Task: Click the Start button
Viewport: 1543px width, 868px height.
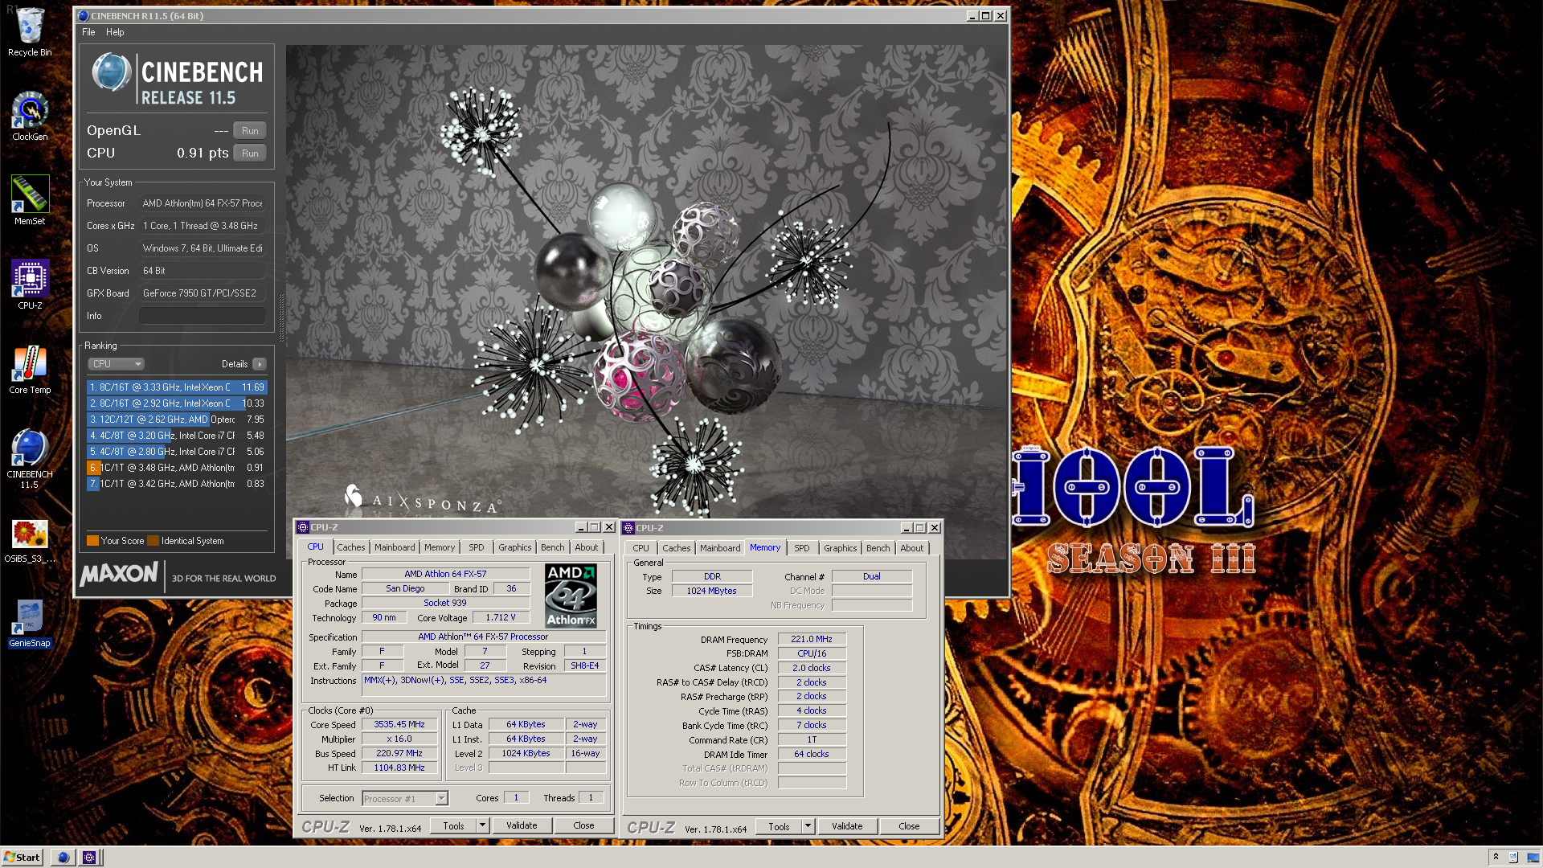Action: coord(22,857)
